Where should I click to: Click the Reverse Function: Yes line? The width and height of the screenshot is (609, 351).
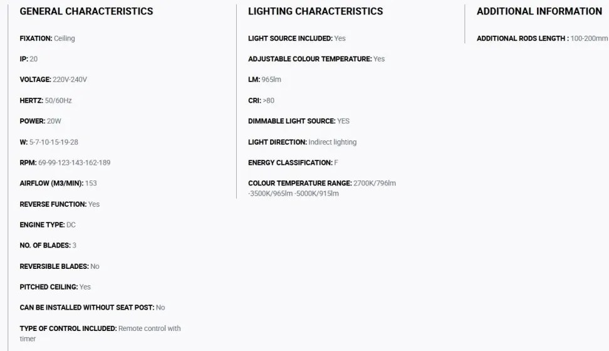[60, 204]
